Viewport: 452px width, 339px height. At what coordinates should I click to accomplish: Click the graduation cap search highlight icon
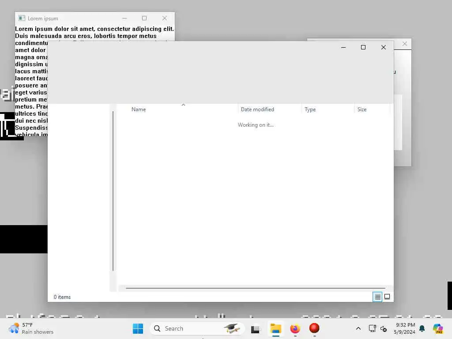[232, 328]
